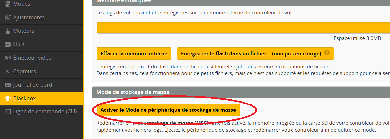
Task: Click the Blackbox chip icon
Action: 7,99
